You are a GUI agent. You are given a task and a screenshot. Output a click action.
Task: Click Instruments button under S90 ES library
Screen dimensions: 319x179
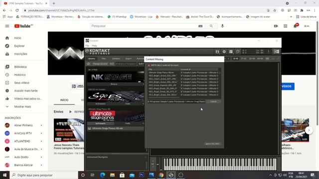pyautogui.click(x=101, y=104)
